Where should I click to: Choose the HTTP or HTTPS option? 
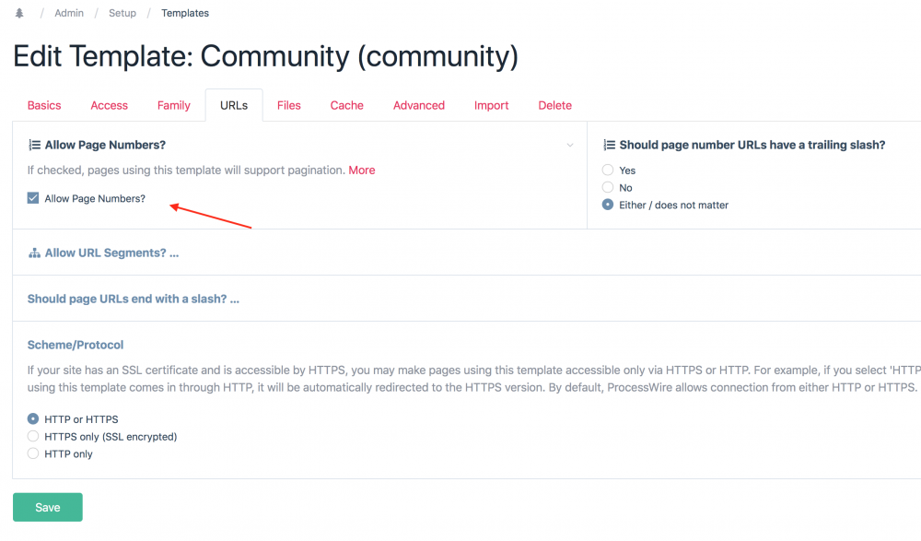pyautogui.click(x=33, y=419)
